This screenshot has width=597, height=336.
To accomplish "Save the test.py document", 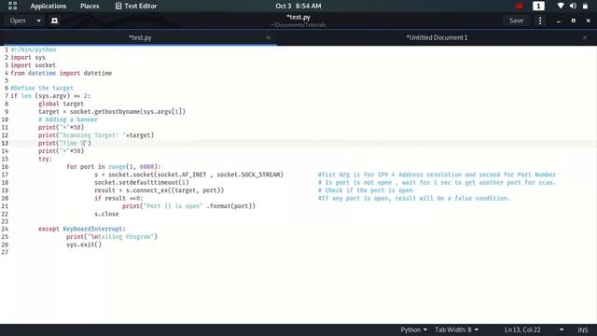I will (x=516, y=21).
